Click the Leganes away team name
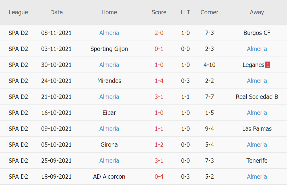Image resolution: width=287 pixels, height=185 pixels. pyautogui.click(x=253, y=65)
